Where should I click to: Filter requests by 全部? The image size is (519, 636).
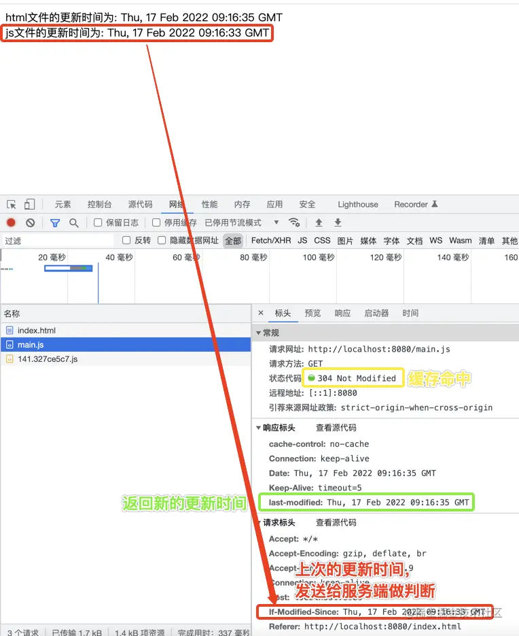coord(233,241)
